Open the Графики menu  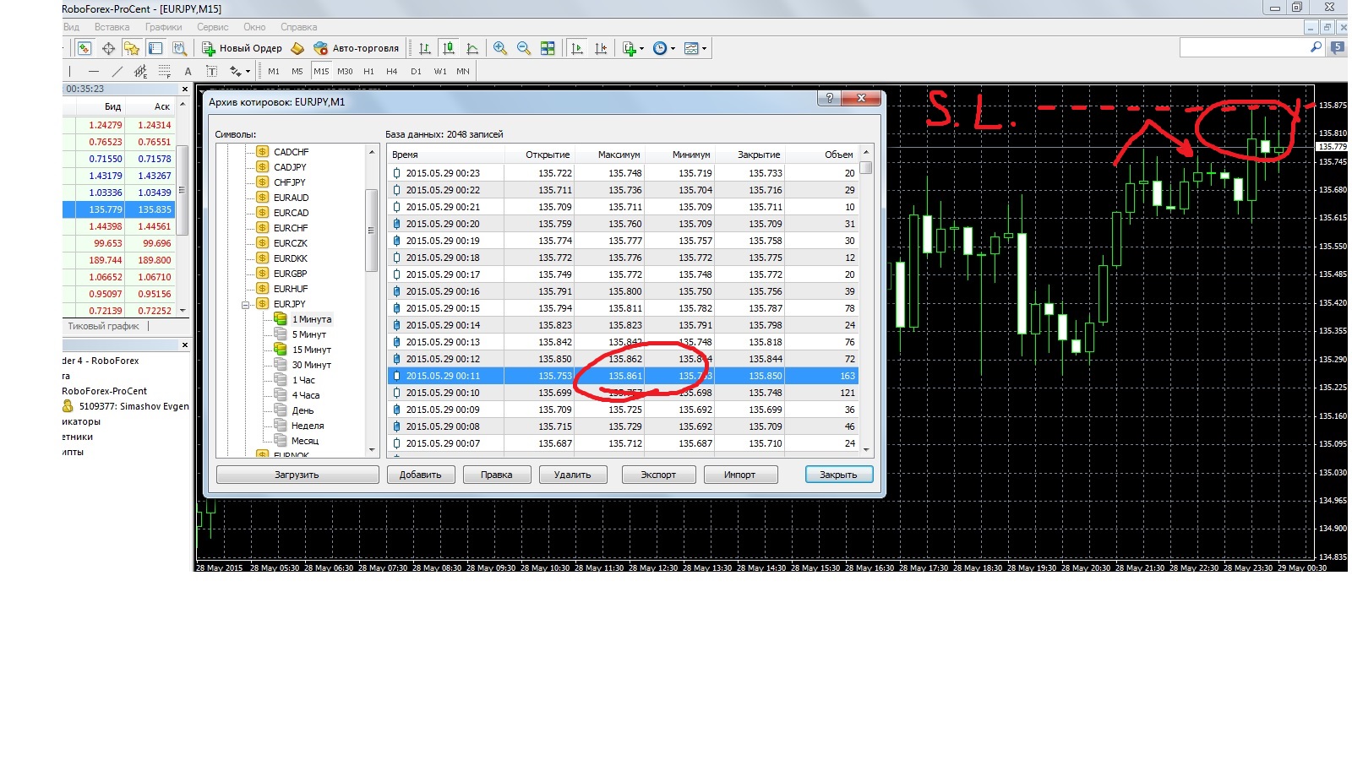163,27
